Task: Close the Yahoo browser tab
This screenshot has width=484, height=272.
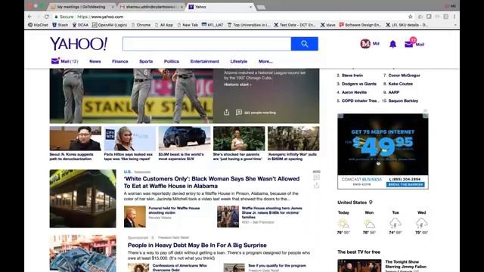Action: click(x=250, y=7)
